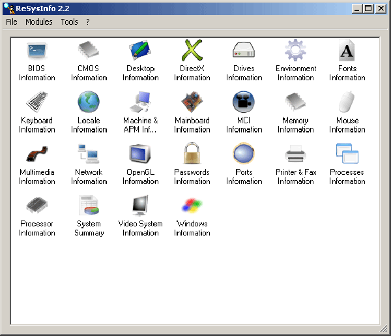Open the Passwords Information padlock icon
The height and width of the screenshot is (336, 391).
(x=192, y=155)
